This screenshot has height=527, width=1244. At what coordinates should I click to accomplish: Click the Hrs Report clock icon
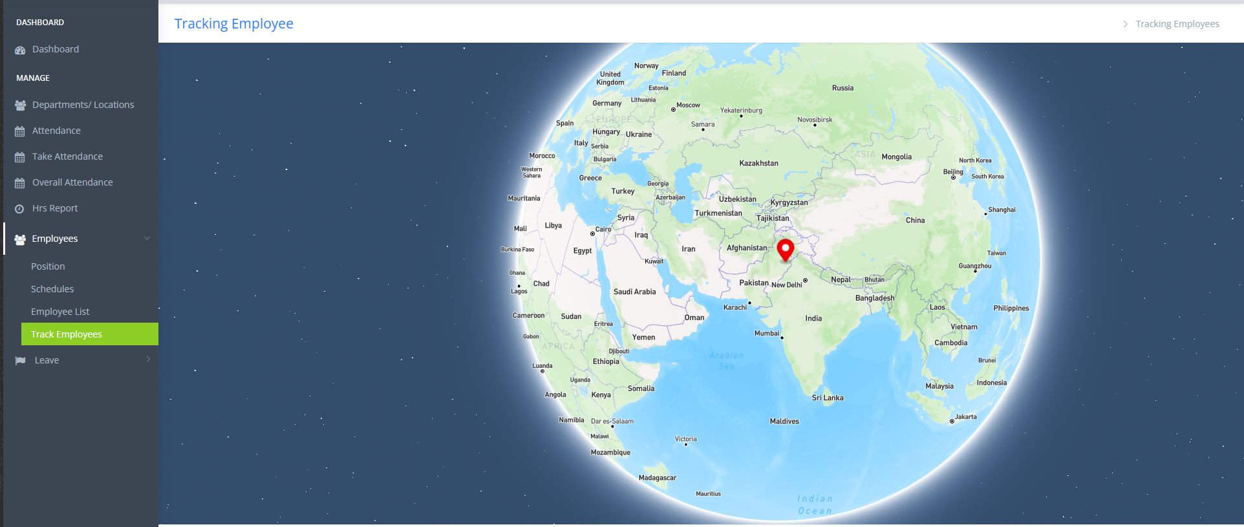[x=19, y=209]
